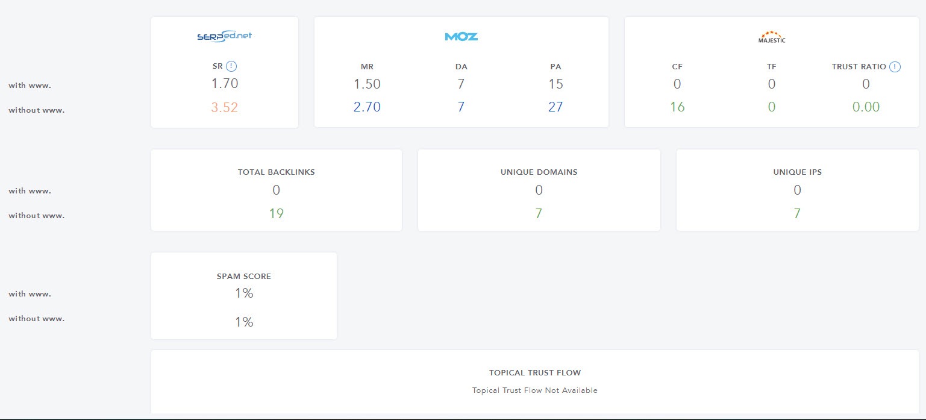Open the 19 total backlinks count
Image resolution: width=926 pixels, height=420 pixels.
276,213
